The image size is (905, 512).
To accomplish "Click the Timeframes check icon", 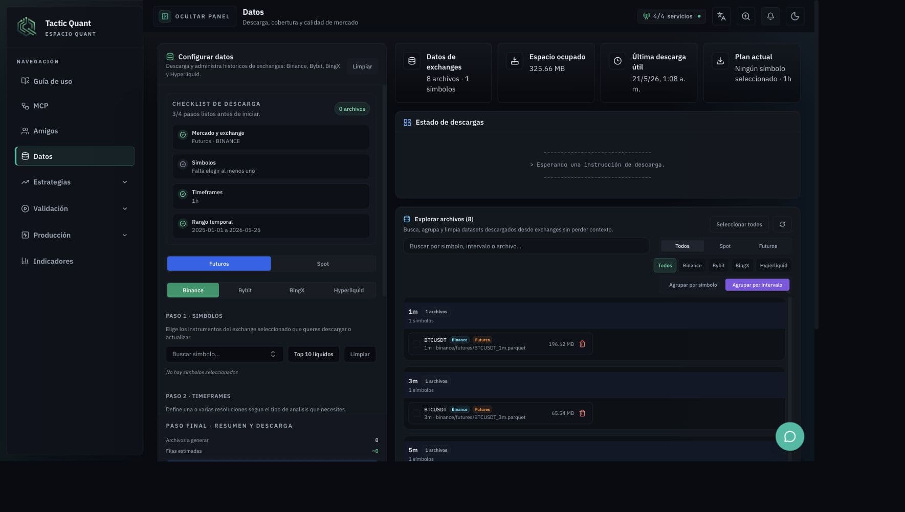I will 183,194.
